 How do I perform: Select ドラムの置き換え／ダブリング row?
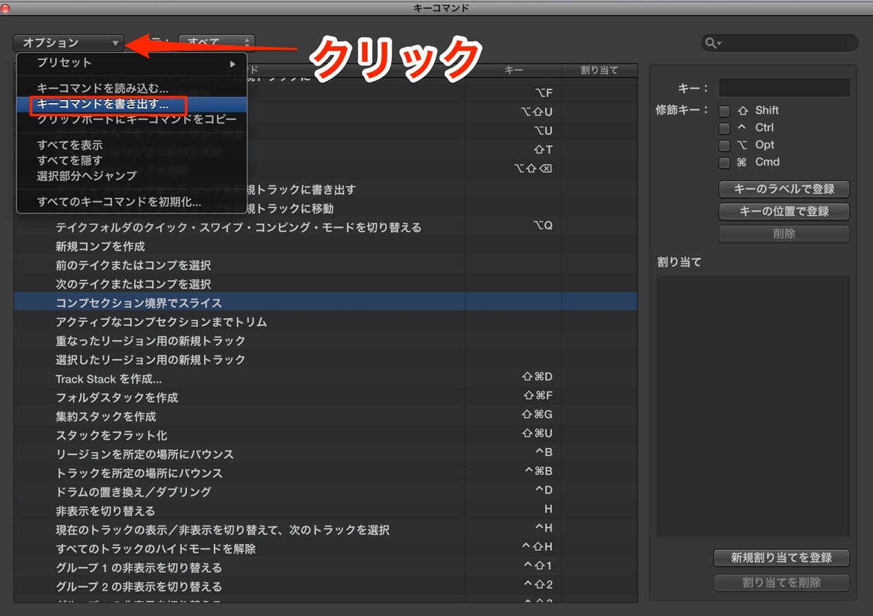pyautogui.click(x=326, y=492)
